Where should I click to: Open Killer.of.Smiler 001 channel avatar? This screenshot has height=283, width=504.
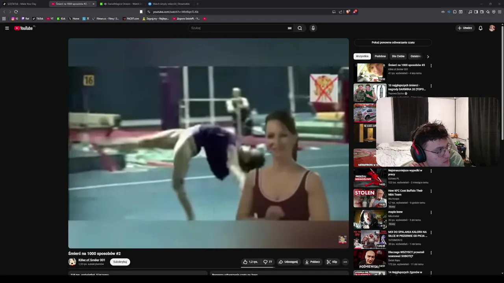click(72, 262)
